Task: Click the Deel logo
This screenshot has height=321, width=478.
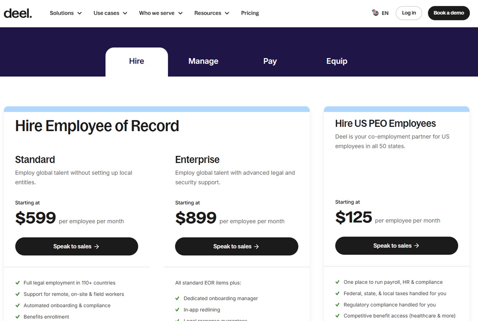Action: (18, 13)
